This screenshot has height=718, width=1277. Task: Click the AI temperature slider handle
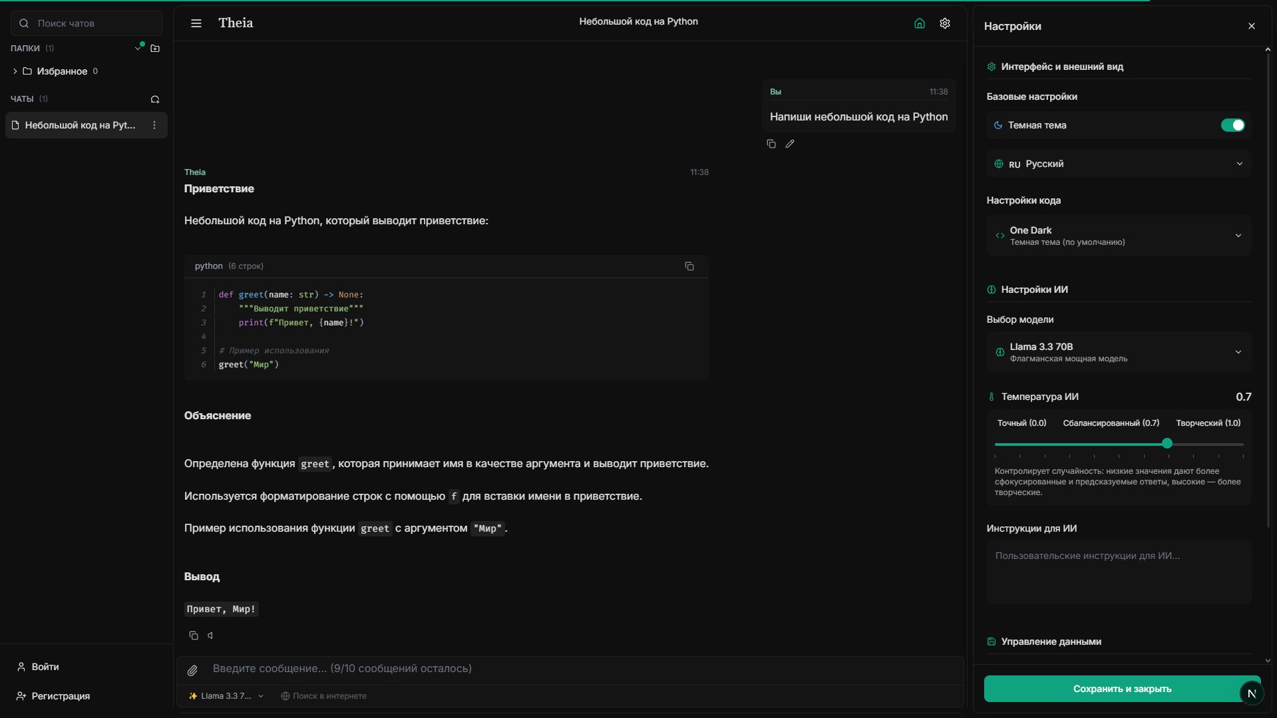1167,443
